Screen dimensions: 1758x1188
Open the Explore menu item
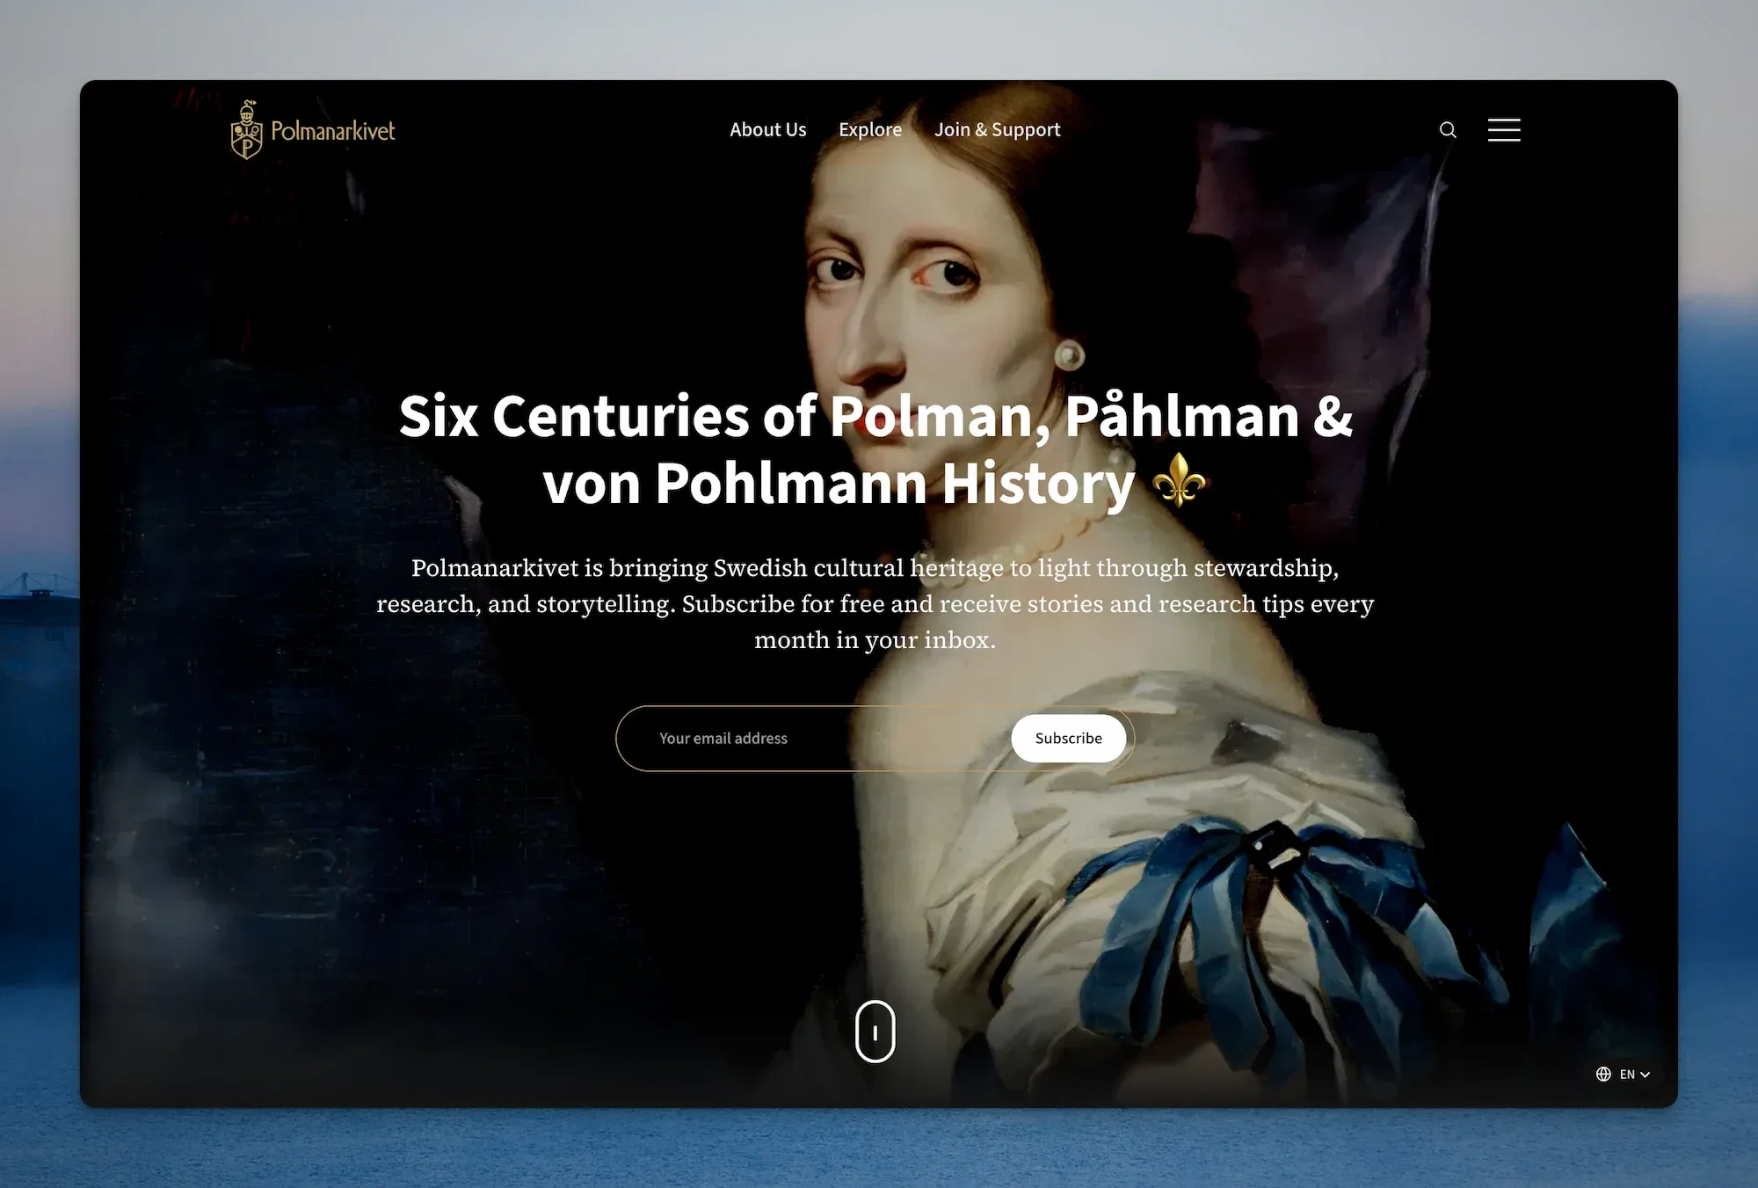(870, 129)
